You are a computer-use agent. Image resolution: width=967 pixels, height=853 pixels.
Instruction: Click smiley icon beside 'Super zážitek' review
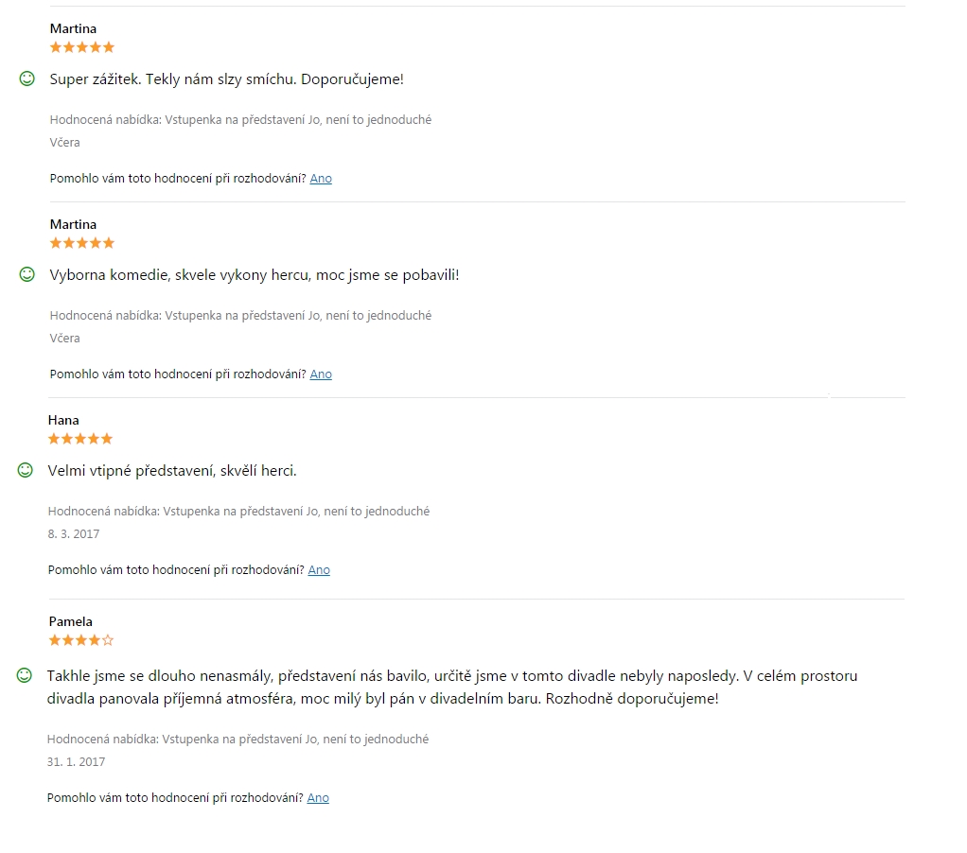point(27,78)
